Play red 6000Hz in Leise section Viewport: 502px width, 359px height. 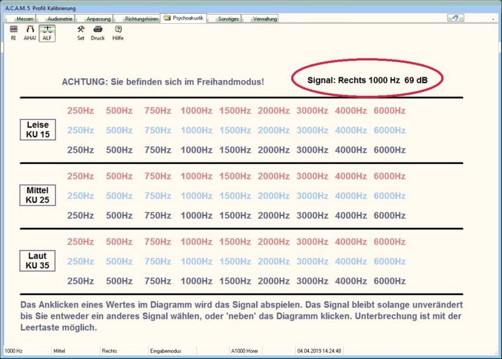coord(390,110)
